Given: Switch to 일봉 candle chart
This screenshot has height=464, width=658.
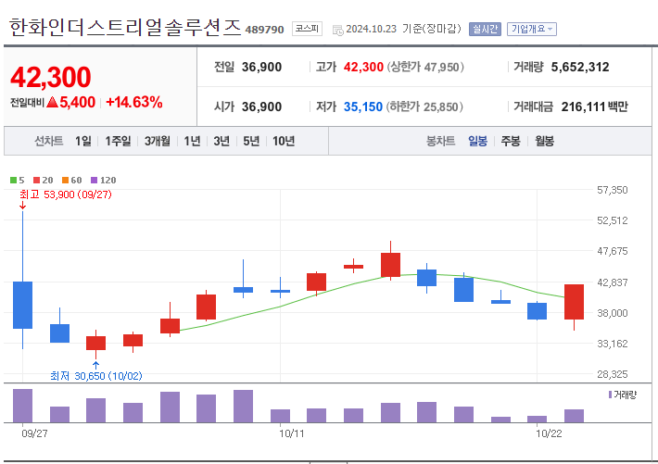Looking at the screenshot, I should coord(477,141).
